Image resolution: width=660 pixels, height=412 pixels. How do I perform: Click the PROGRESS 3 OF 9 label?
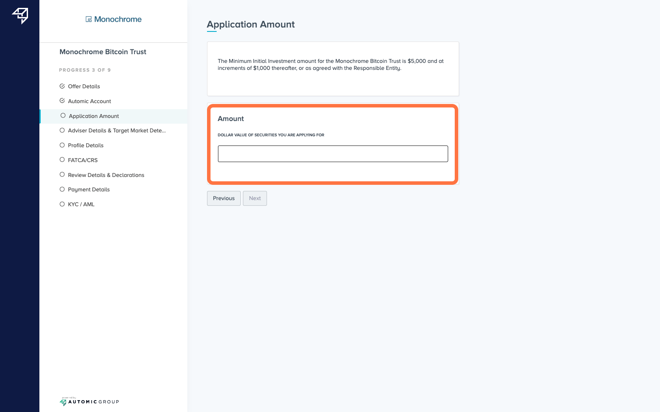85,70
